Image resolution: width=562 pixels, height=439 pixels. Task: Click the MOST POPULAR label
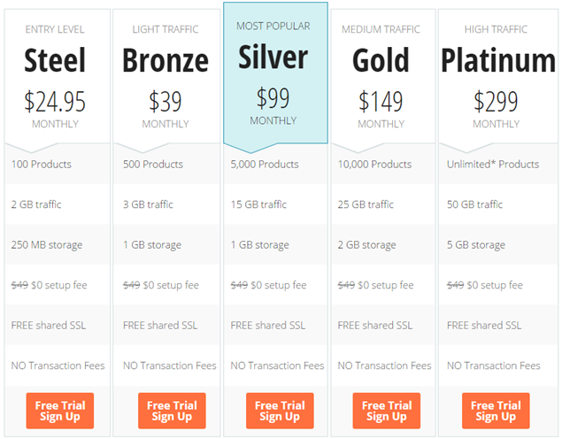point(273,27)
